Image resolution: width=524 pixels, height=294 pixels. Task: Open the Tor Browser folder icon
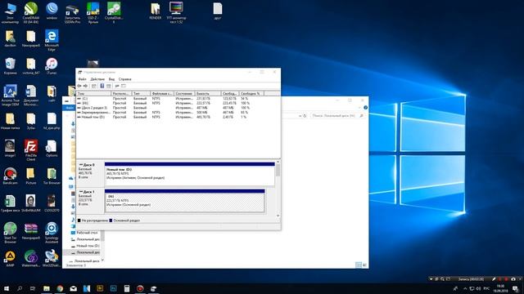[52, 176]
